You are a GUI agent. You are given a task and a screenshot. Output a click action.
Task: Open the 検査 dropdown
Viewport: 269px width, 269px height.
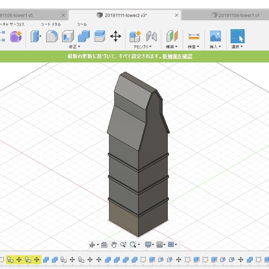coord(194,47)
